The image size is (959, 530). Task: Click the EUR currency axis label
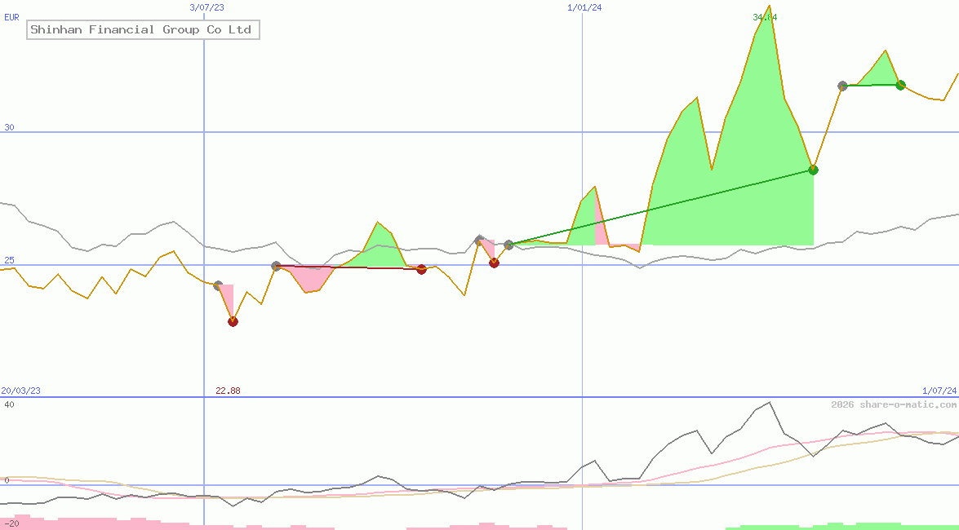click(x=11, y=17)
